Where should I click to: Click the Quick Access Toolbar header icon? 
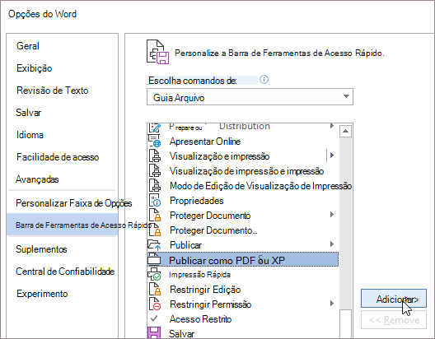(157, 52)
